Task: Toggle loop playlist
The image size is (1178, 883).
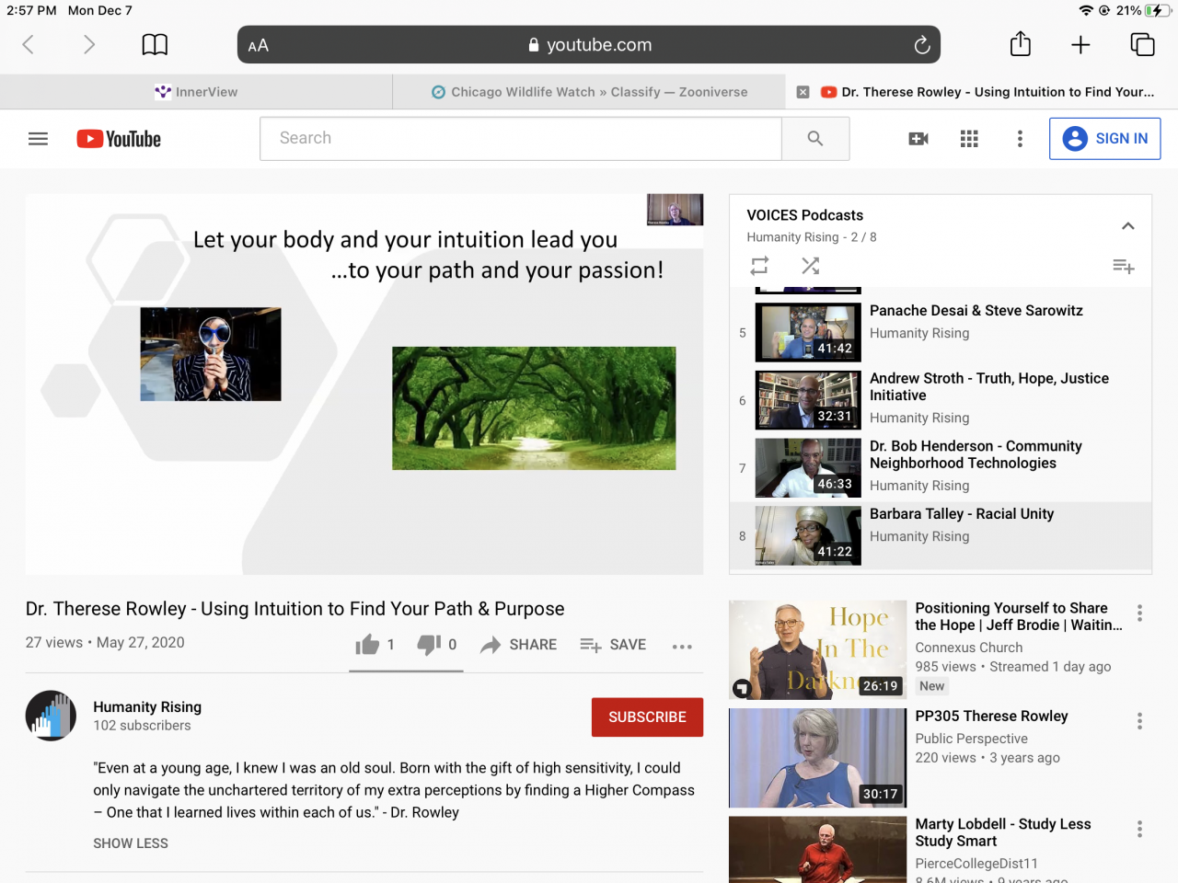Action: 759,266
